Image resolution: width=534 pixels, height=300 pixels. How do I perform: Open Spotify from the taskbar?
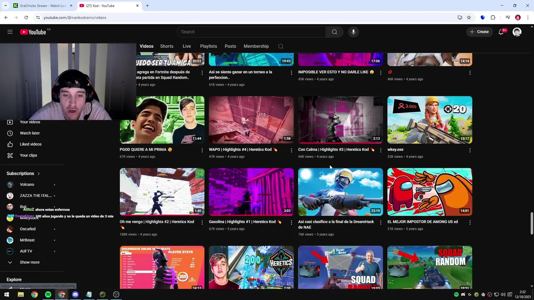48,295
